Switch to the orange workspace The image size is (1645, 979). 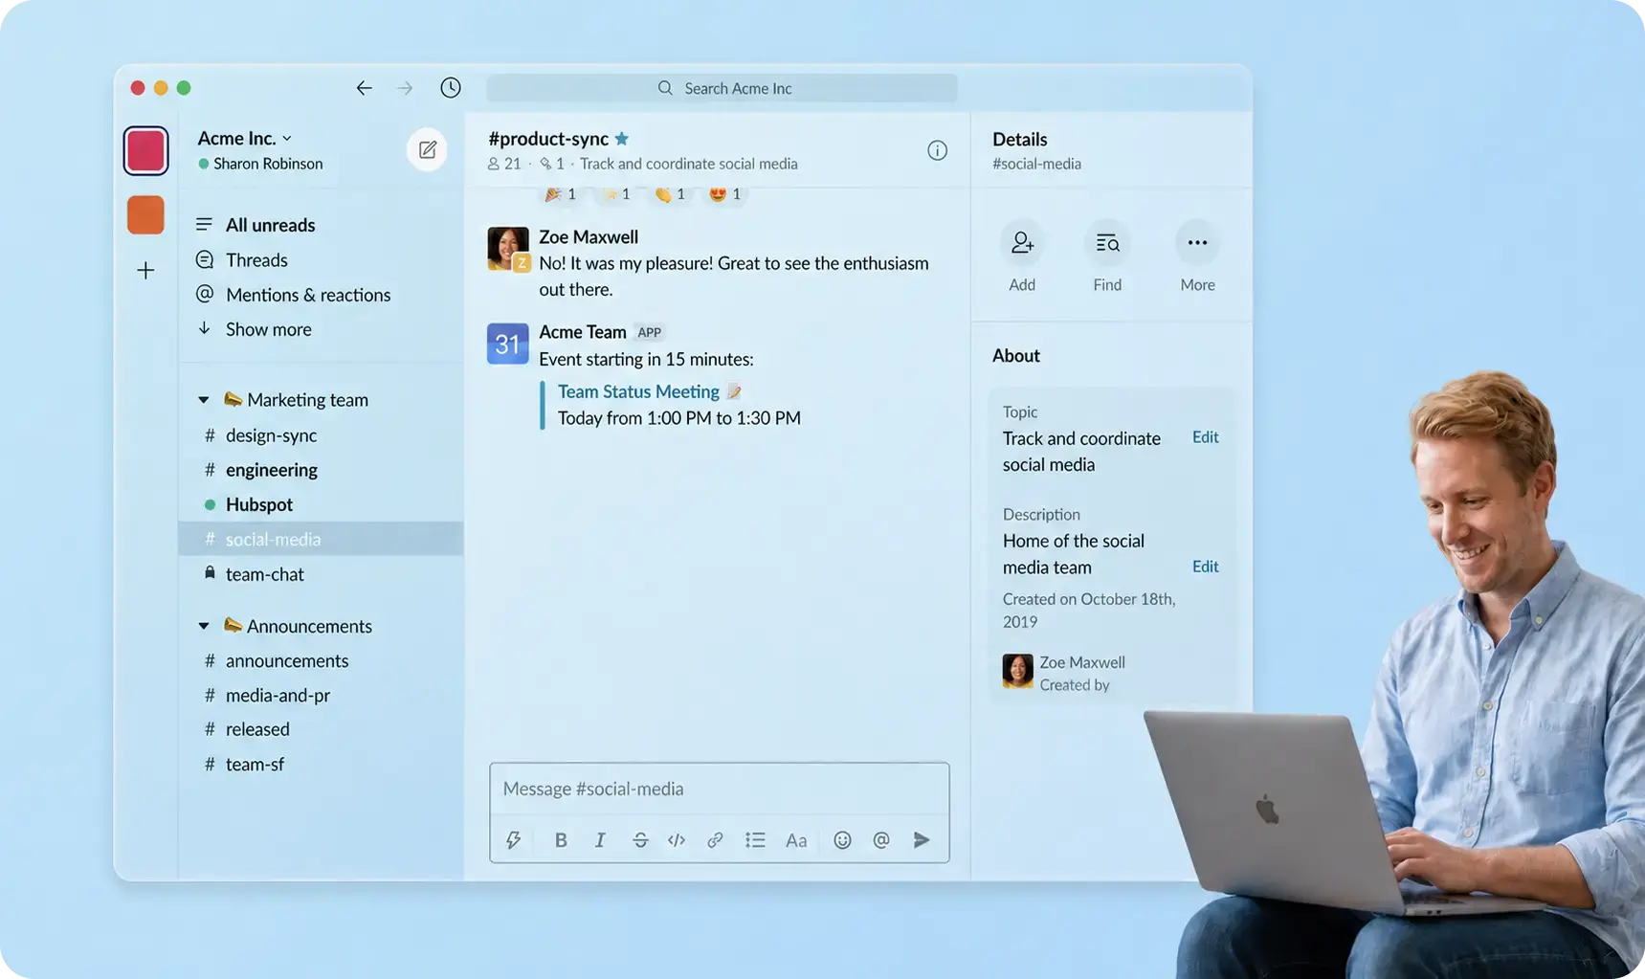pyautogui.click(x=145, y=214)
